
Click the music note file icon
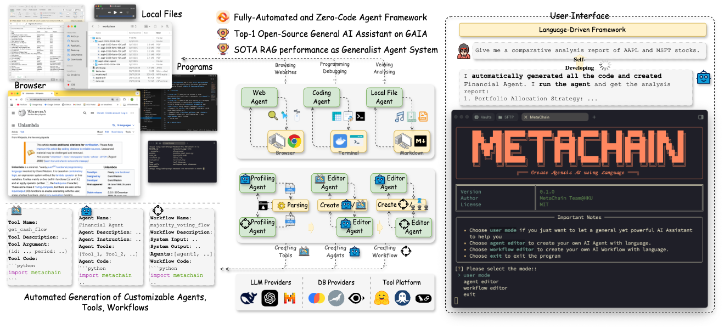point(399,116)
